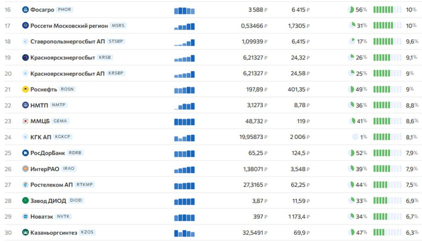Click the КГК АП dividend 19,95873 ₽
Viewport: 422px width, 242px height.
click(253, 137)
